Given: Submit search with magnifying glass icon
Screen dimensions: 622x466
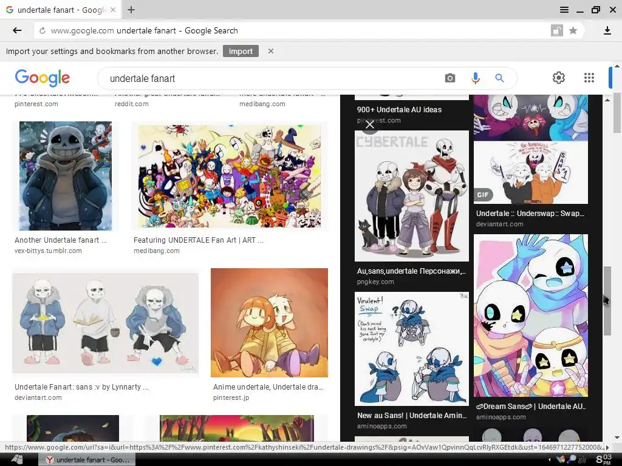Looking at the screenshot, I should (x=499, y=78).
